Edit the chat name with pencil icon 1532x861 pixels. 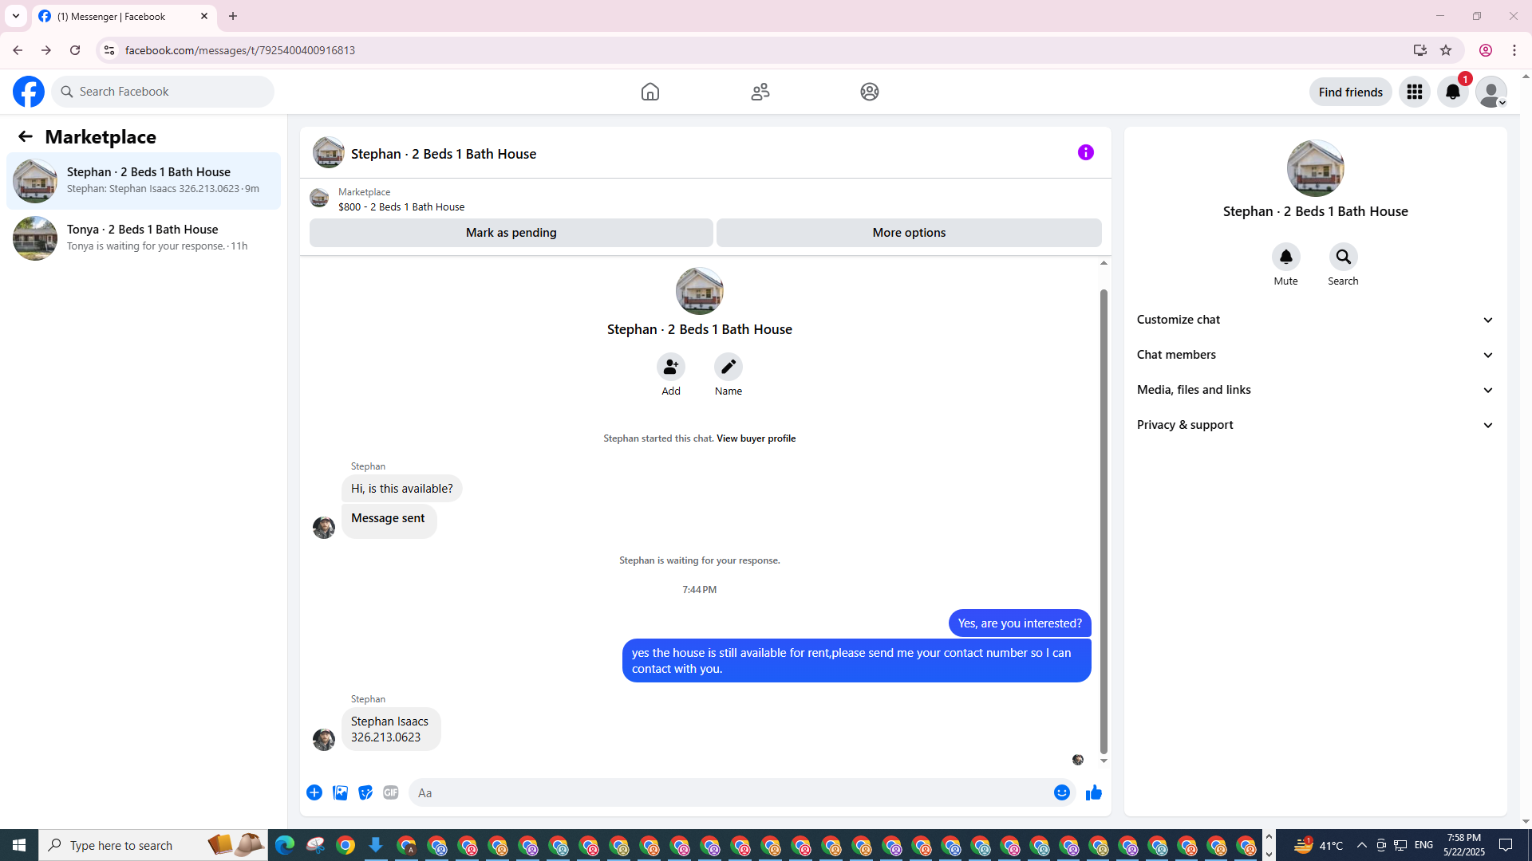point(728,367)
